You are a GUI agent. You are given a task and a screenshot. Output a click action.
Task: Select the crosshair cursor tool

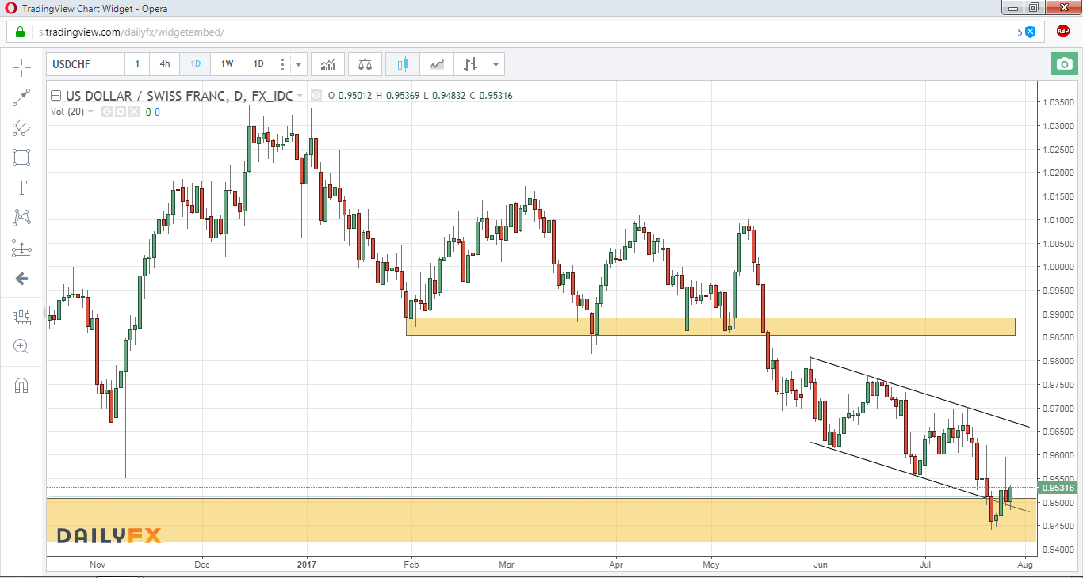(x=21, y=67)
